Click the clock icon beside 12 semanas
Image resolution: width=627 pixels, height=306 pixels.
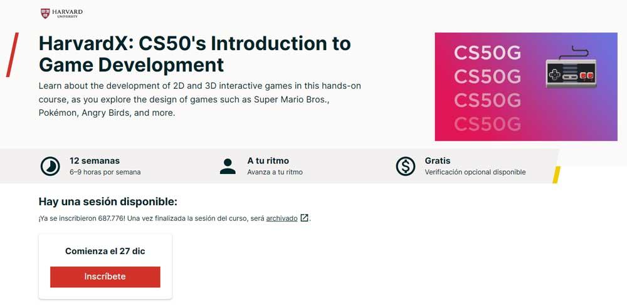(50, 166)
